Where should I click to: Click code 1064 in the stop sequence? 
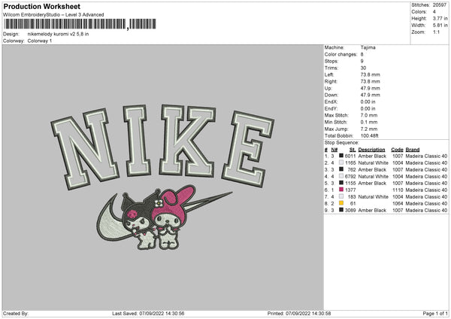[x=398, y=204]
